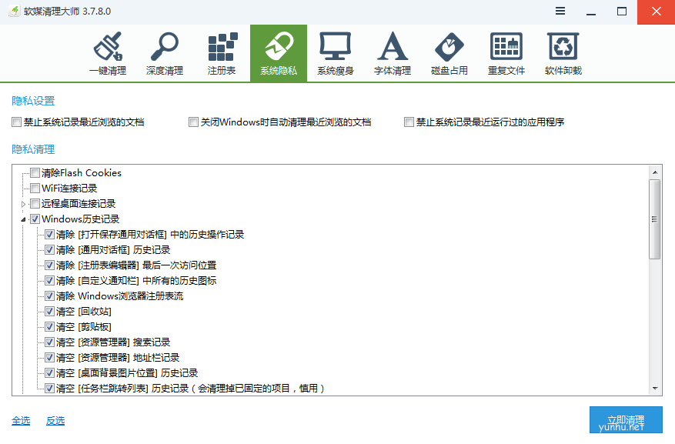
Task: Collapse the Windows历史记录 tree node
Action: pyautogui.click(x=23, y=219)
